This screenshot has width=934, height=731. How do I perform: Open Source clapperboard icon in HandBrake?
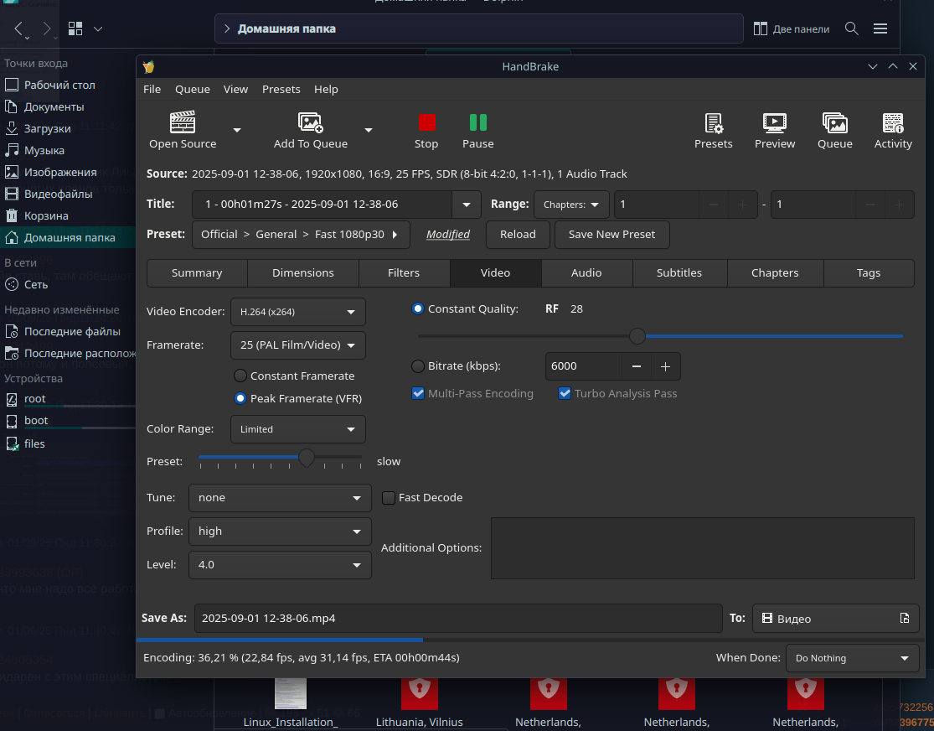[183, 122]
